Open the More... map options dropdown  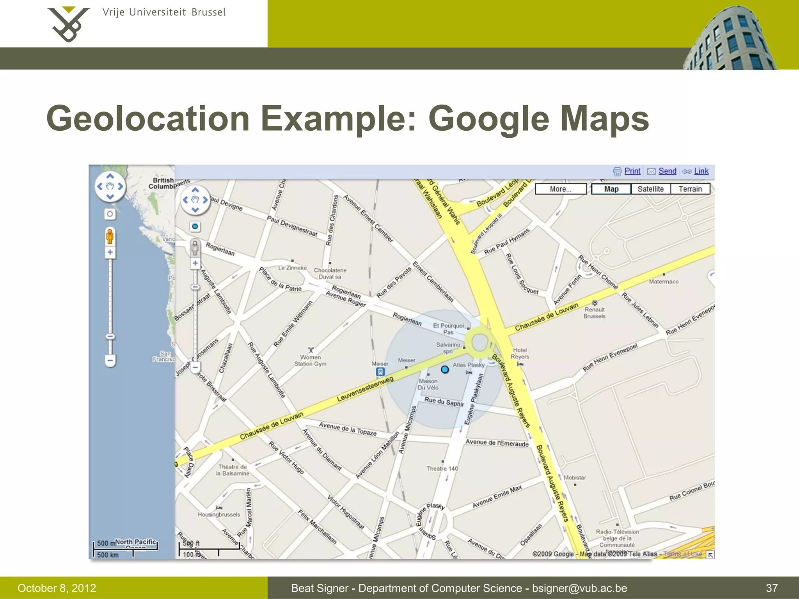click(x=561, y=189)
